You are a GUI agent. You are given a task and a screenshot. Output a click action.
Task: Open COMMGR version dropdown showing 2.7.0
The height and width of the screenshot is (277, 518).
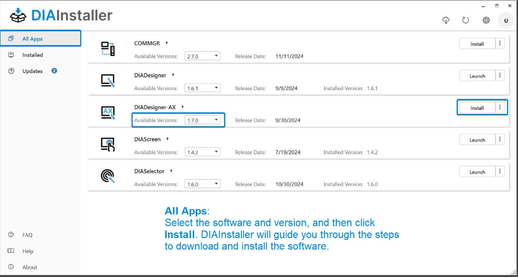[203, 56]
